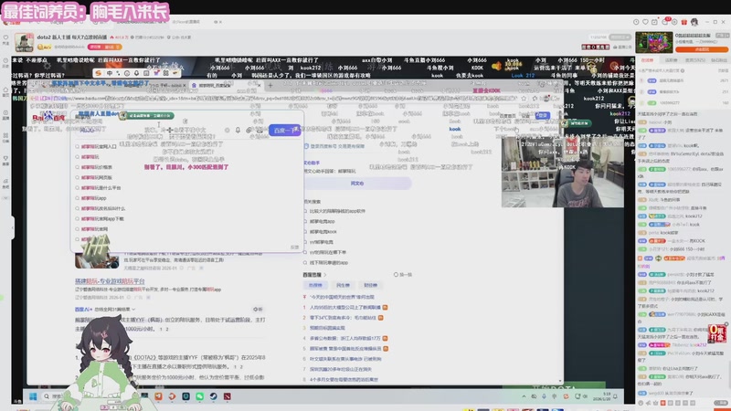Click the red gift box icon in header
The width and height of the screenshot is (731, 411).
[683, 22]
